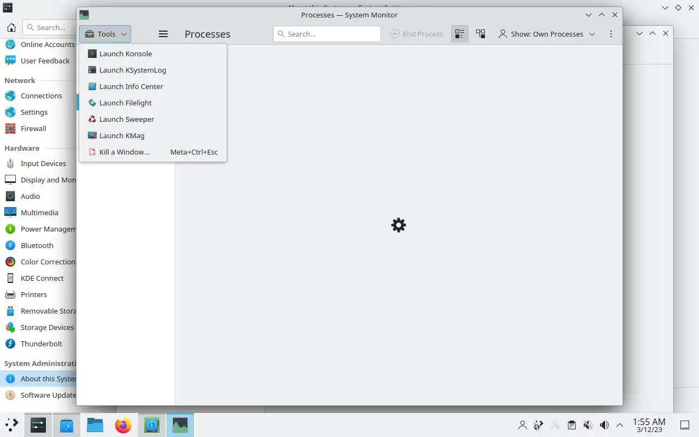Select Launch KSystemLog menu entry

coord(153,70)
